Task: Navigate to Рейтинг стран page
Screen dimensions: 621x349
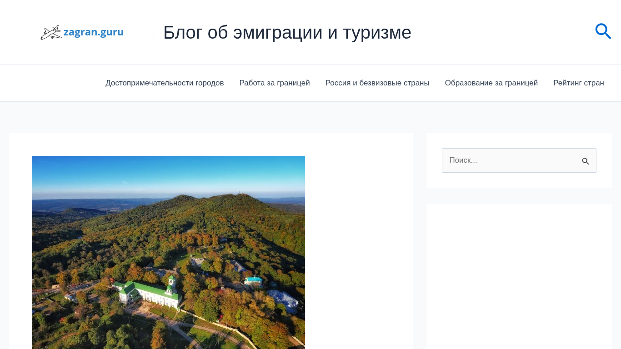Action: (578, 83)
